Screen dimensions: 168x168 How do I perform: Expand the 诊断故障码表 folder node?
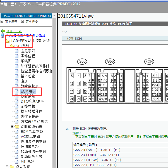(x=12, y=127)
